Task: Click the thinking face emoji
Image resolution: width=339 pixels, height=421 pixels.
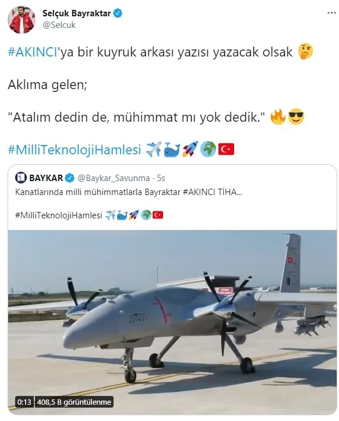Action: click(305, 52)
